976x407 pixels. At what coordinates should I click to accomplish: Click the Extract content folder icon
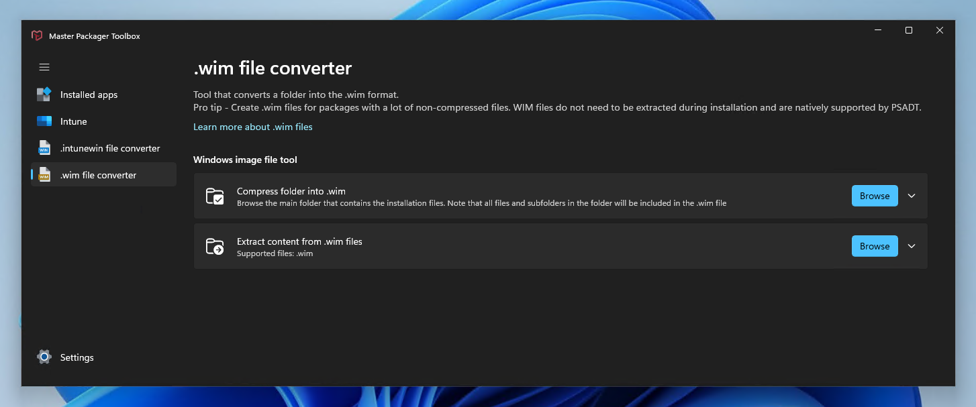pos(215,247)
